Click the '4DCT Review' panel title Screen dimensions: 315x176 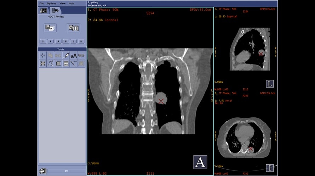pyautogui.click(x=56, y=17)
